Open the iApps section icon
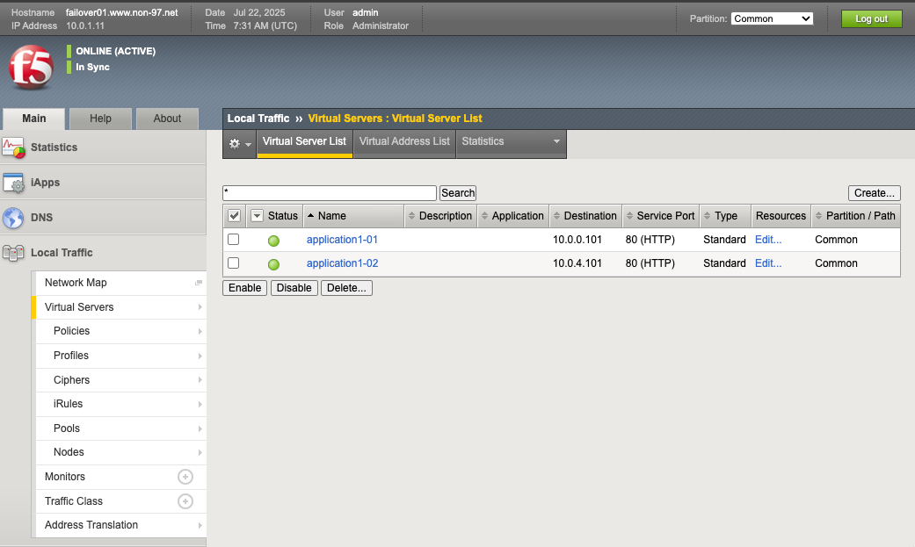 (x=13, y=183)
